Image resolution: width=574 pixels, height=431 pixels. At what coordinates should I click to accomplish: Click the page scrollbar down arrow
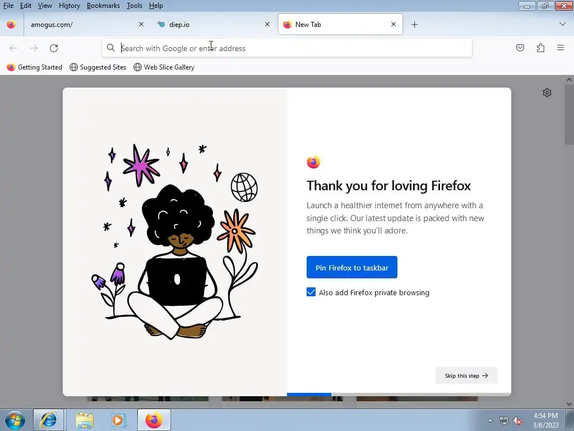569,404
